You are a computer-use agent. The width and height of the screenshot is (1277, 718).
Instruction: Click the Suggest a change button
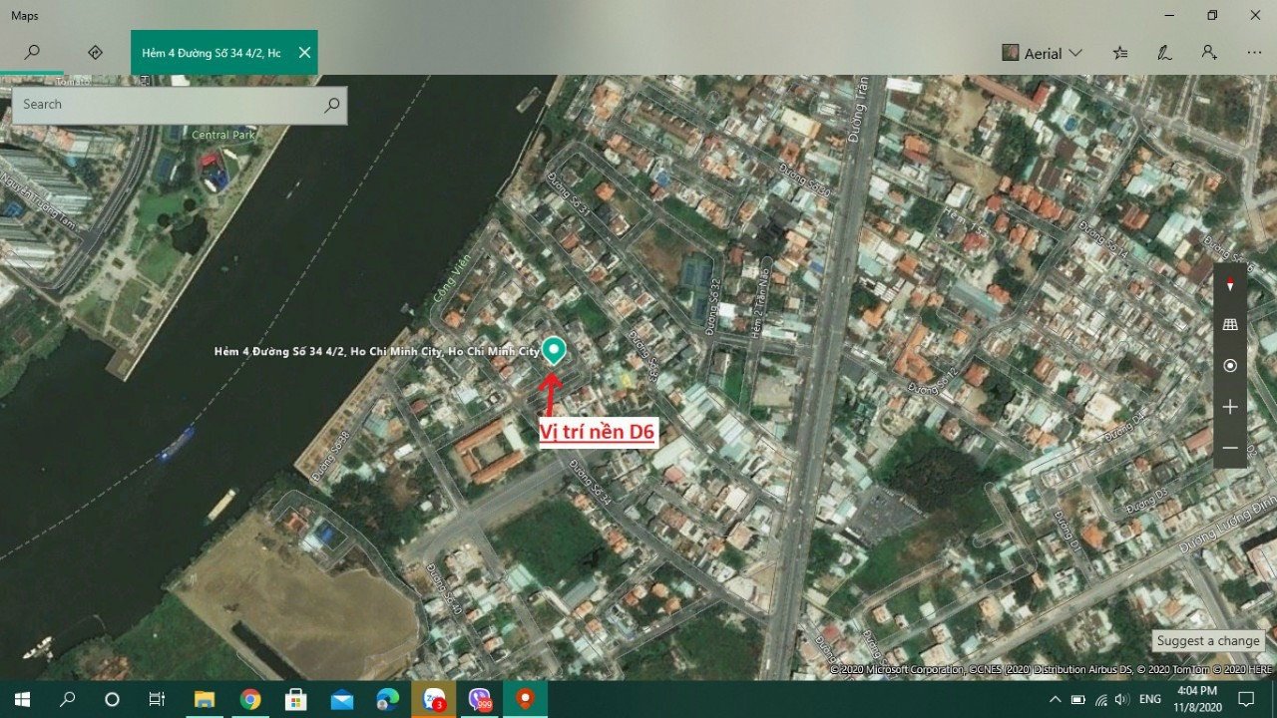1208,640
